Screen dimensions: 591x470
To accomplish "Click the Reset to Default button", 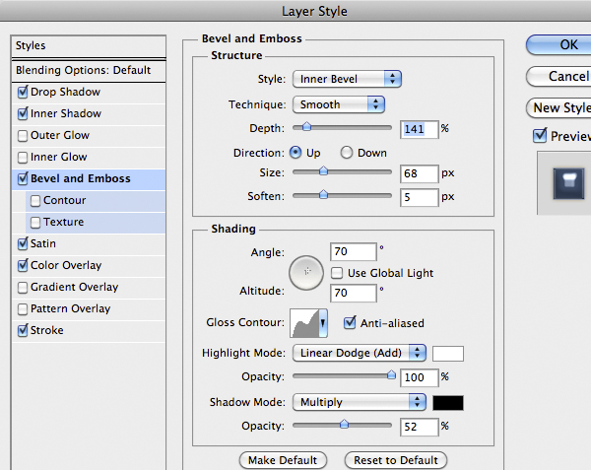I will click(395, 460).
